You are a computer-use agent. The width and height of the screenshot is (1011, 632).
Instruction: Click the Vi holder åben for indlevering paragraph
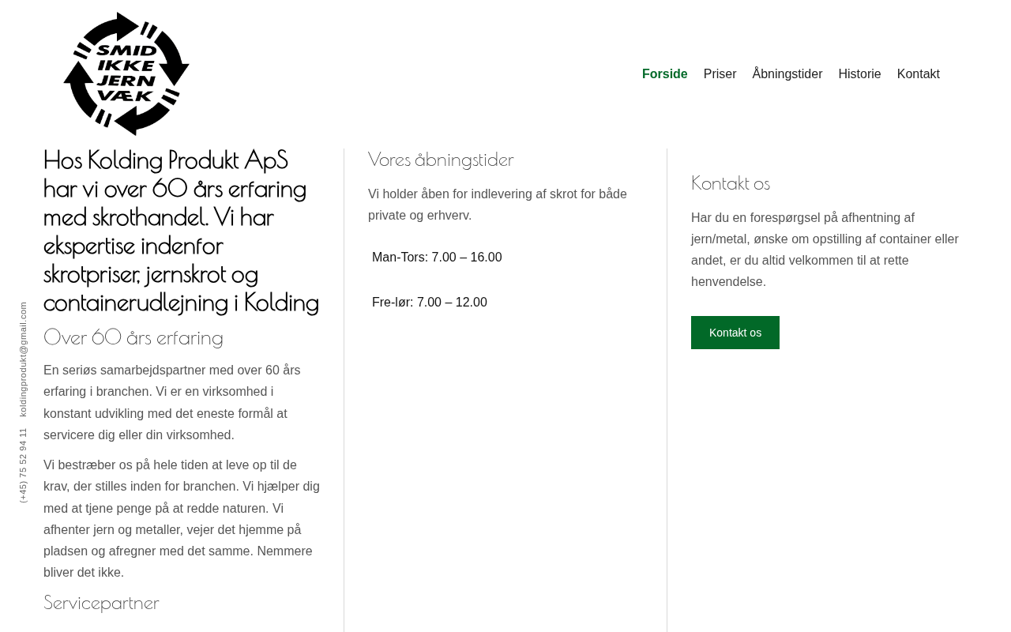(498, 205)
